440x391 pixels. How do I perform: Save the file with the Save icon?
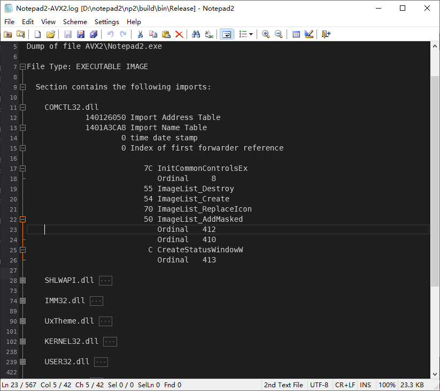pos(68,34)
